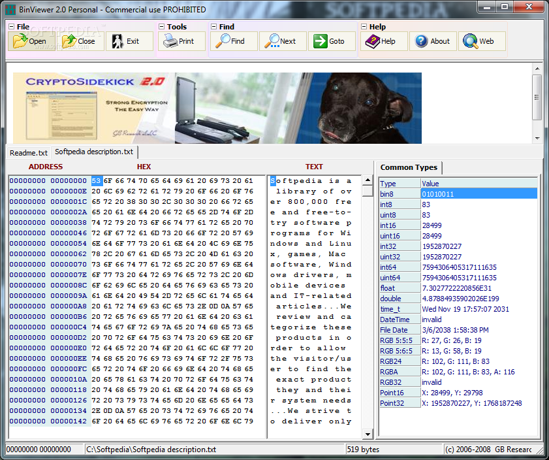The height and width of the screenshot is (460, 549).
Task: Click the Value column header
Action: pos(479,183)
